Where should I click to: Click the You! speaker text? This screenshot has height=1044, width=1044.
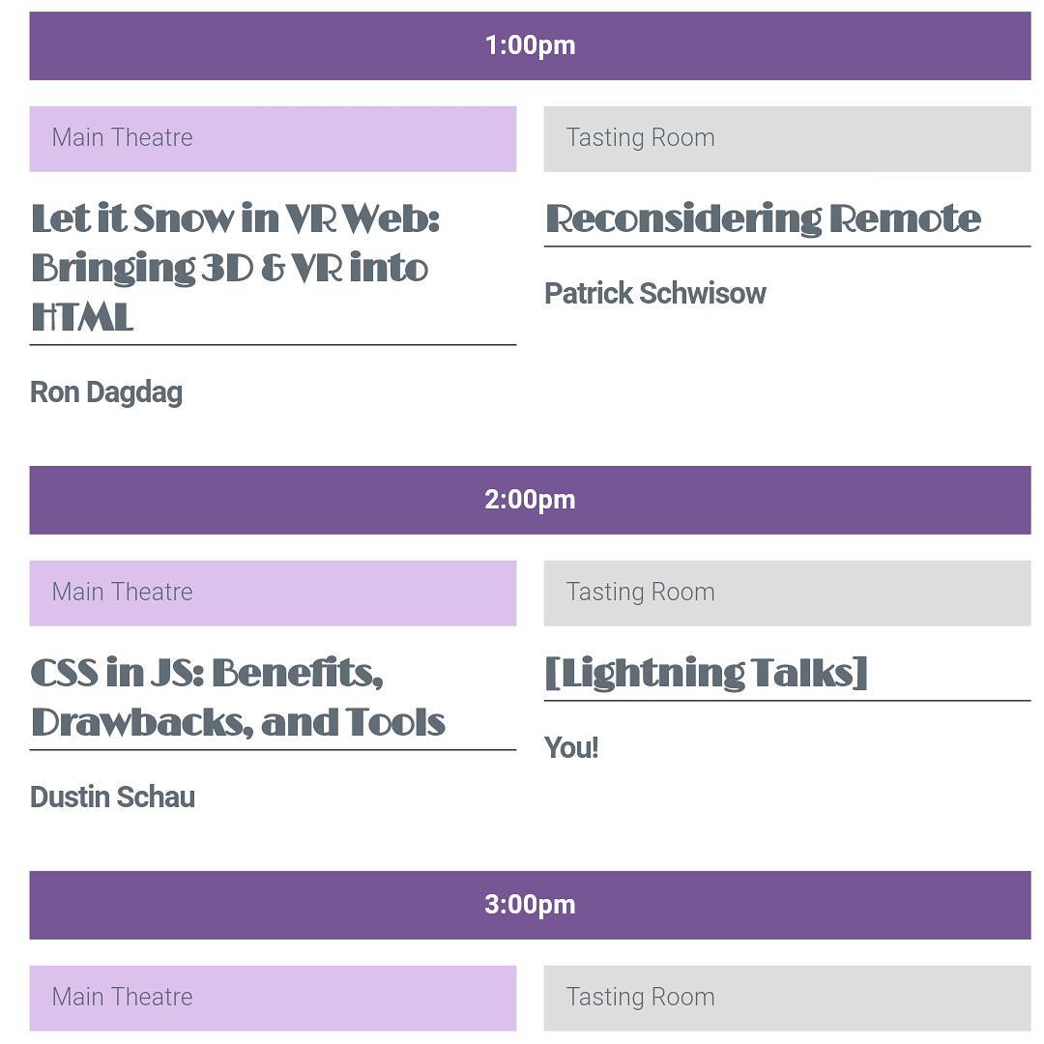pos(571,747)
